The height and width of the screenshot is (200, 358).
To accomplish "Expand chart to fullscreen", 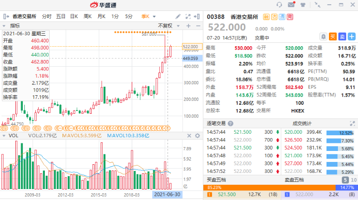I will (x=188, y=16).
